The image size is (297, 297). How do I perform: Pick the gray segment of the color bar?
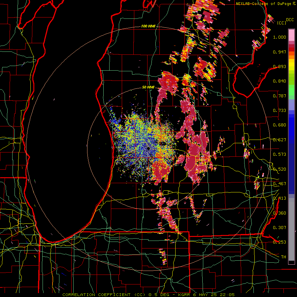[x=291, y=229]
